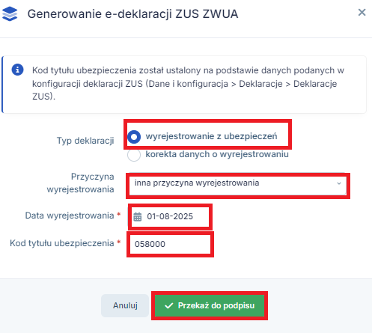Click the chevron arrow of reason dropdown
372x333 pixels.
click(x=339, y=183)
